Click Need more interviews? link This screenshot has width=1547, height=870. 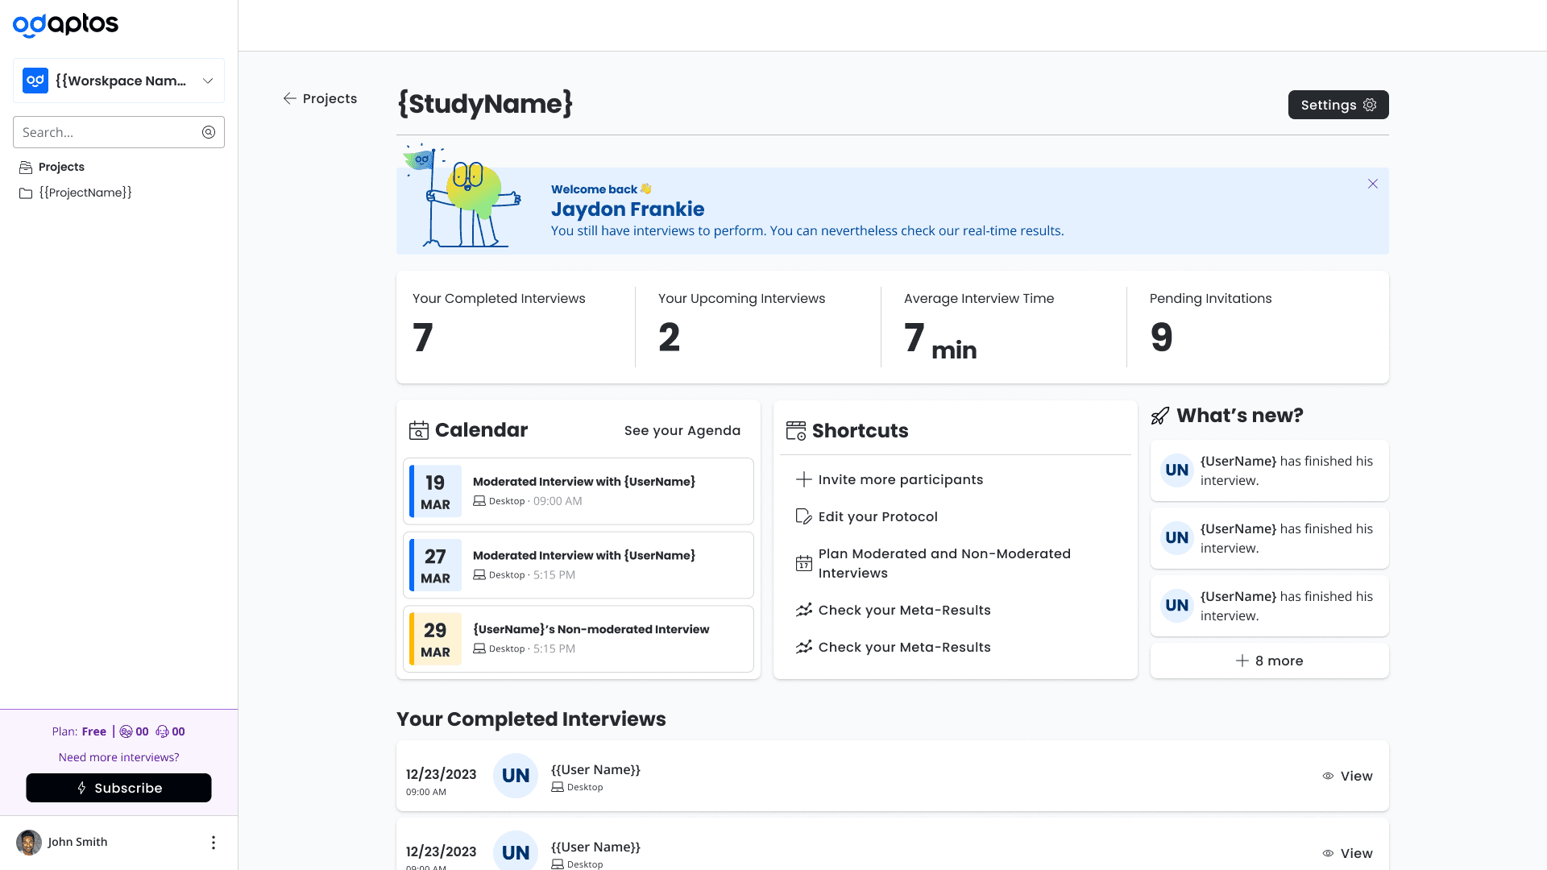(118, 757)
